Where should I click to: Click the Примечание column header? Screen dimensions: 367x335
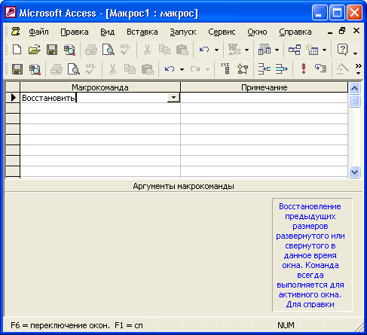265,87
